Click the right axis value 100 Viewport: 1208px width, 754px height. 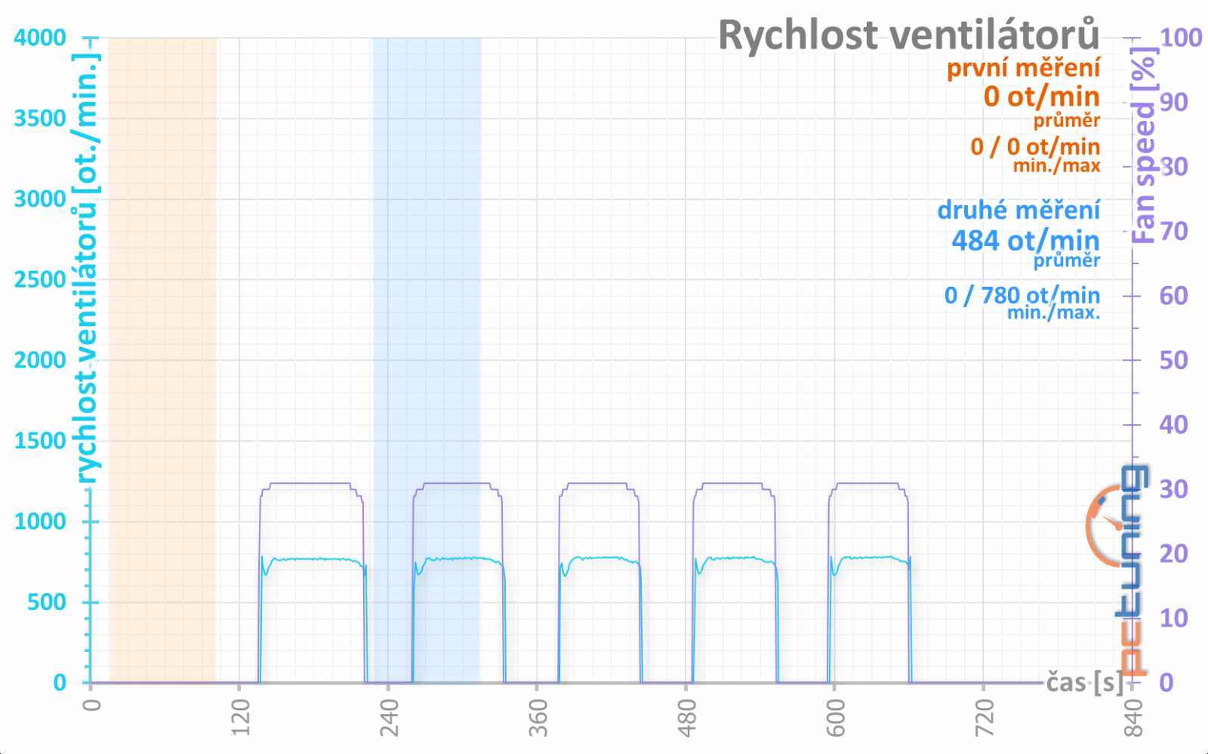1181,38
